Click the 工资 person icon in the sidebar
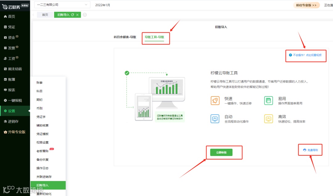The image size is (333, 196). point(5,58)
